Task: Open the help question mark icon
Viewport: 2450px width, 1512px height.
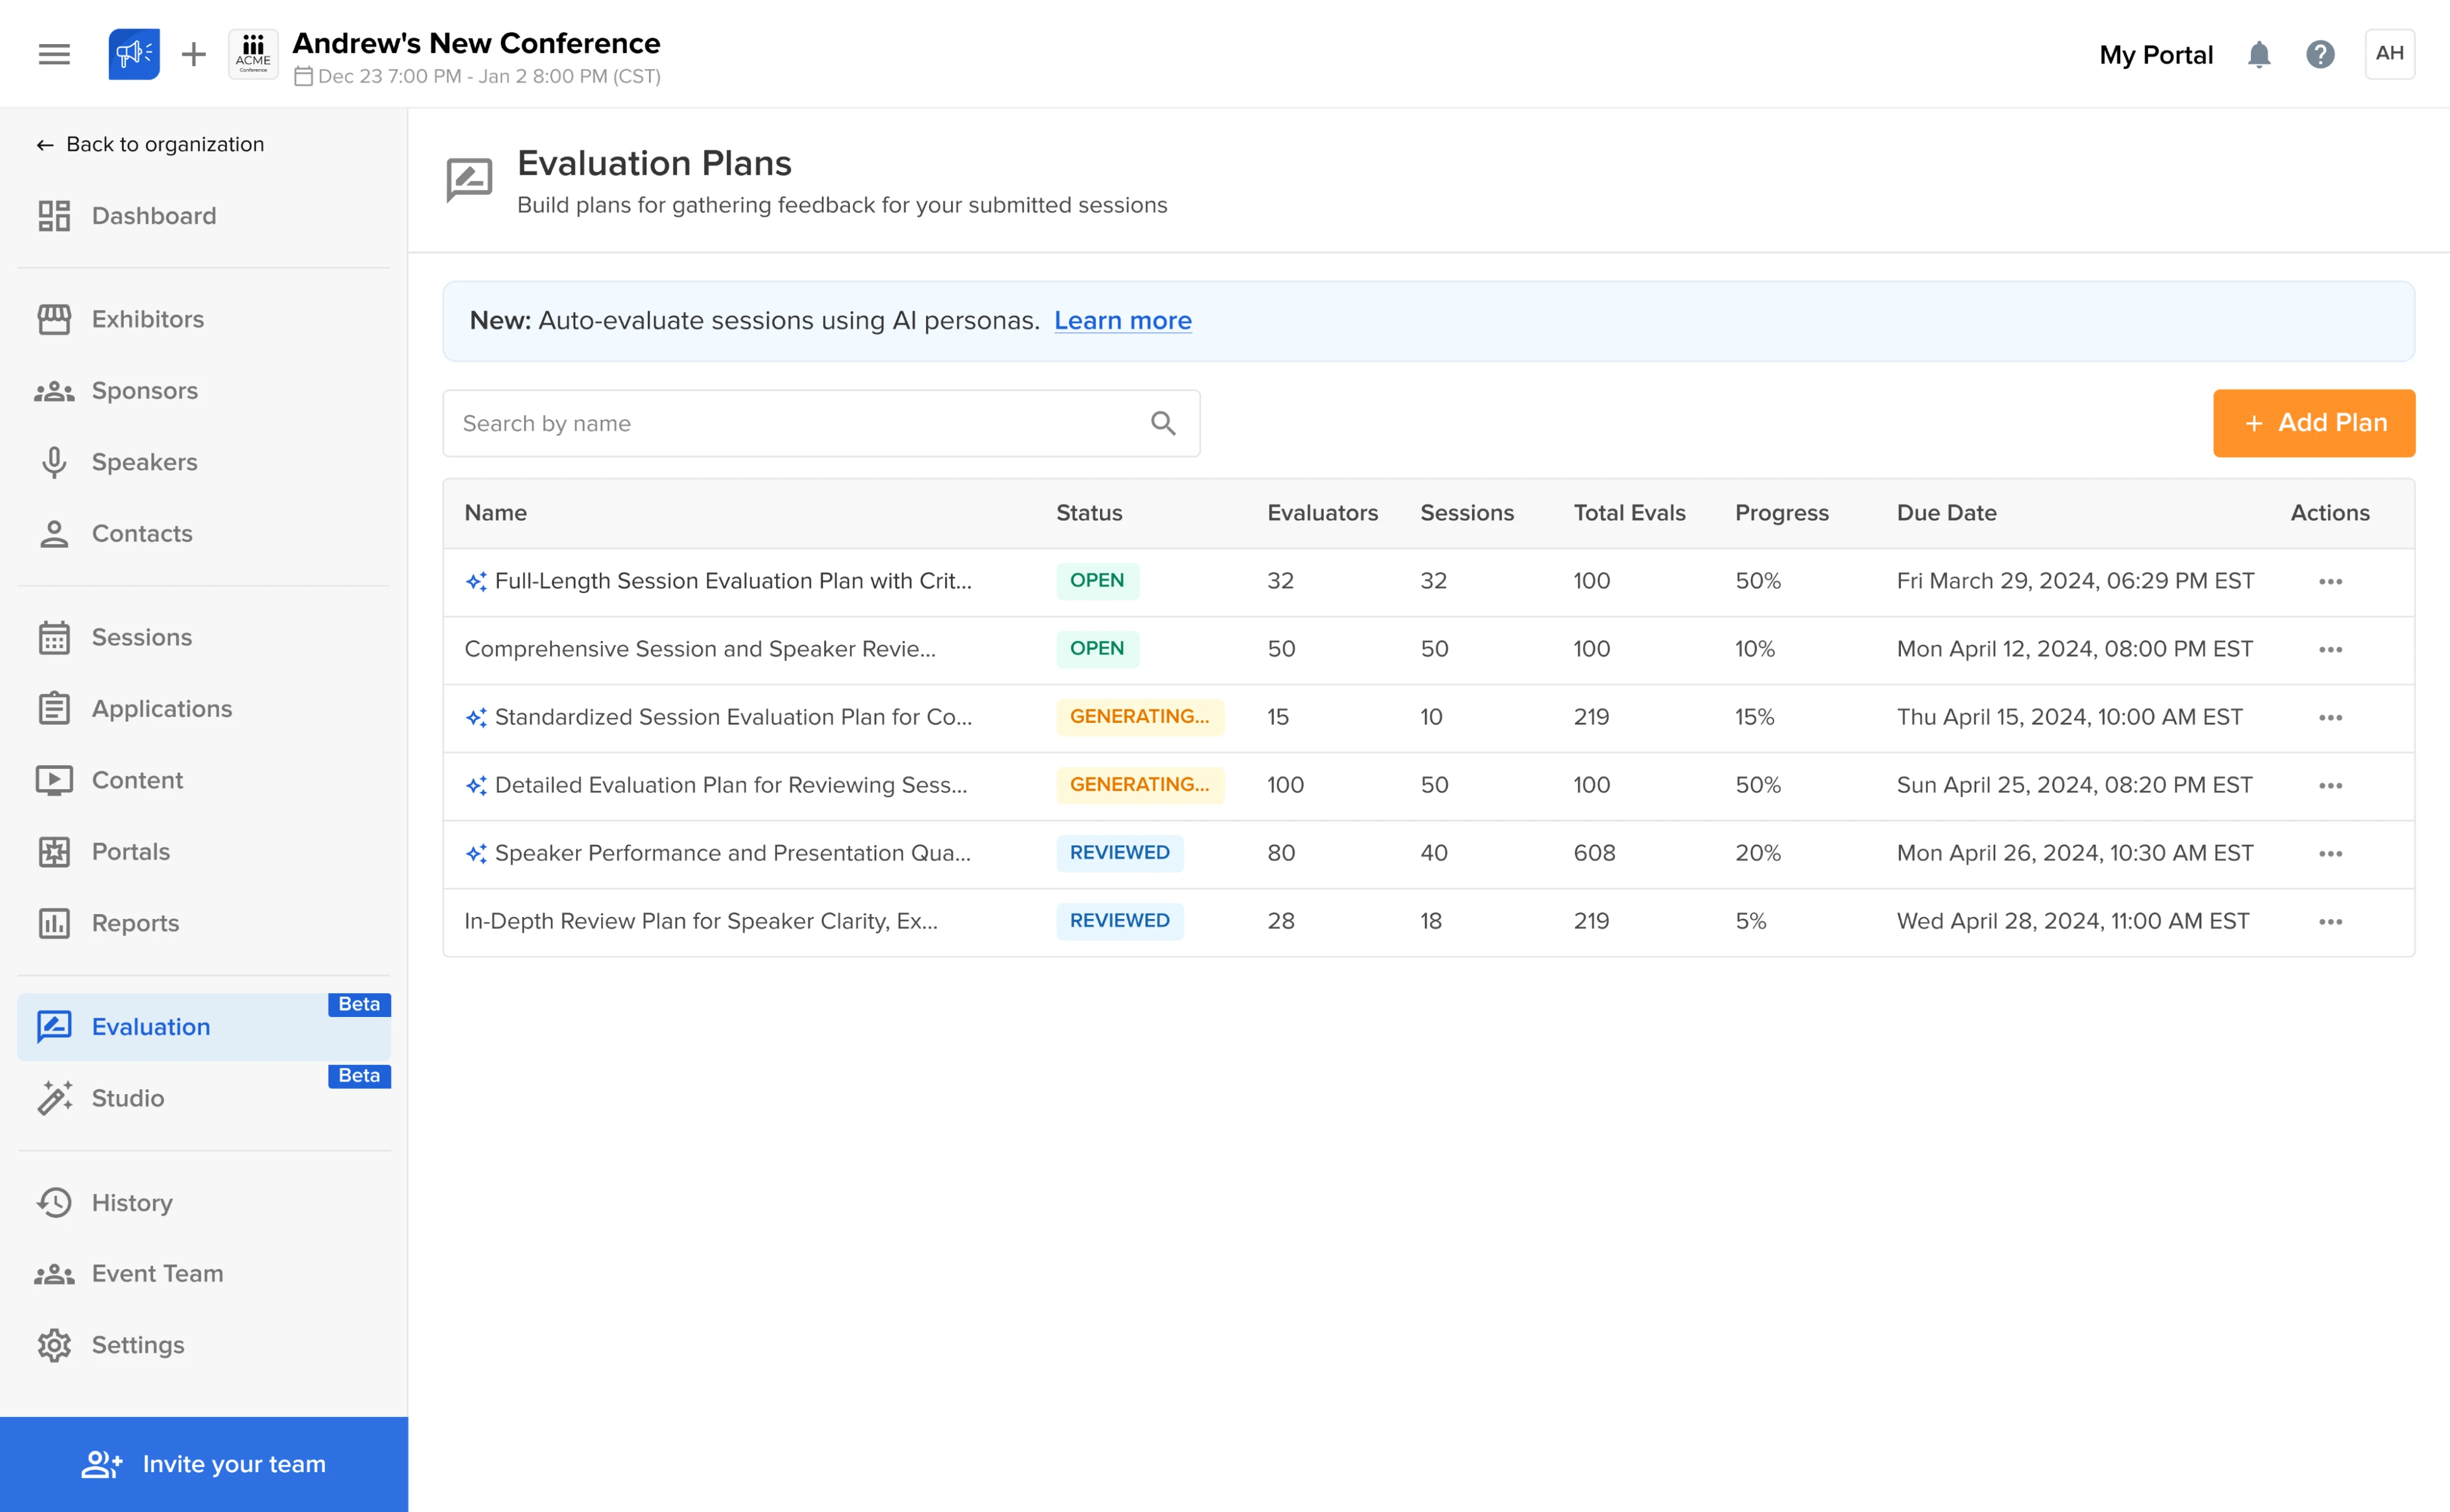Action: click(x=2319, y=54)
